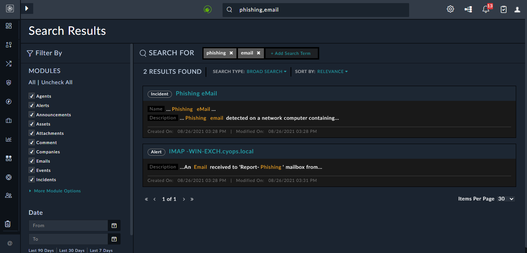Expand the Broad Search type dropdown
The width and height of the screenshot is (527, 253).
tap(267, 71)
